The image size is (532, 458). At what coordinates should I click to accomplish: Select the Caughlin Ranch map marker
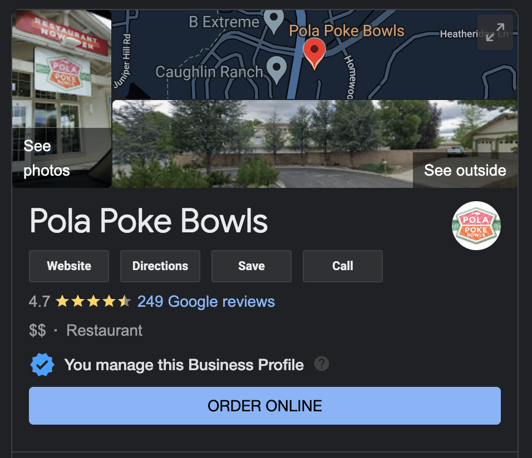point(277,70)
